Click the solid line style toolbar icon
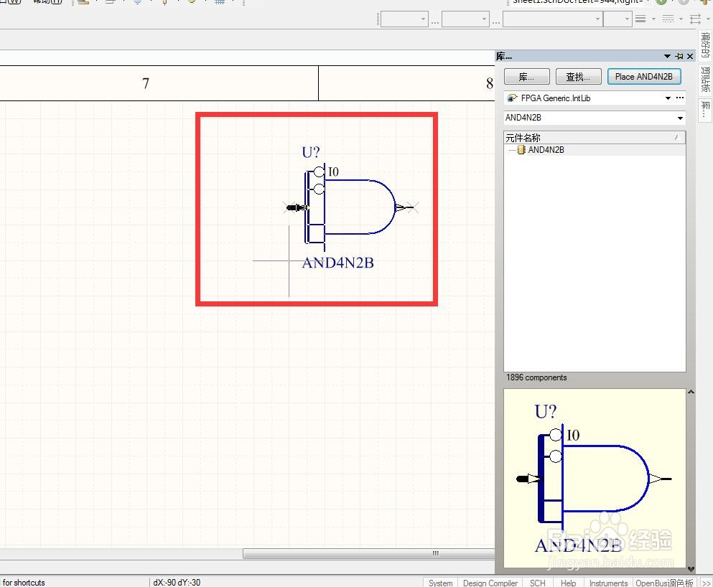Screen dimensions: 713x587 click(640, 19)
